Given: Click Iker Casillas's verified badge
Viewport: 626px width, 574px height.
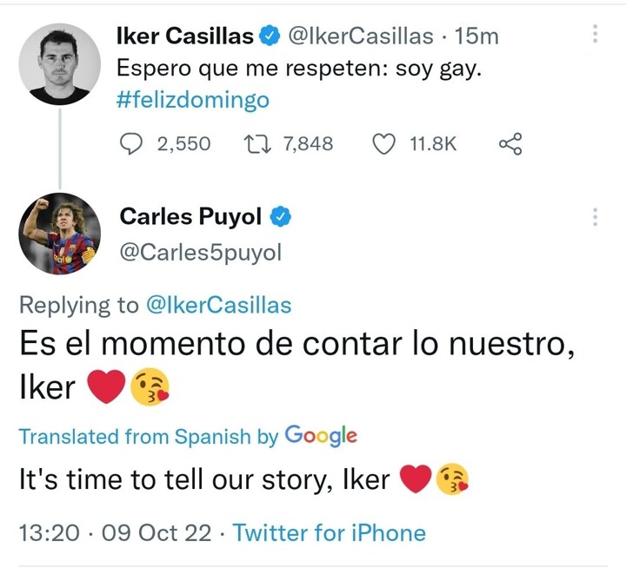Looking at the screenshot, I should point(270,36).
